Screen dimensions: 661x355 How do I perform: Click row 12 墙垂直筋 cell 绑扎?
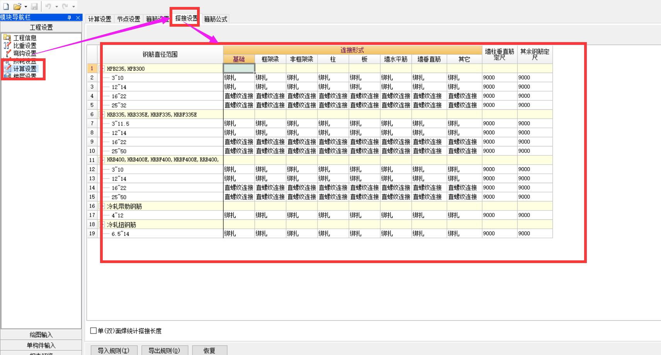429,169
